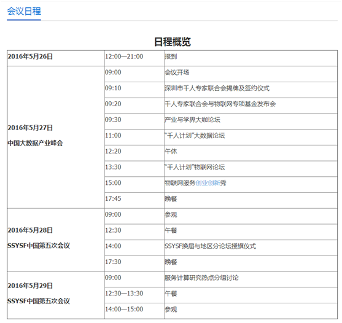Click the "千人计划"物联网论坛 entry

(x=195, y=167)
